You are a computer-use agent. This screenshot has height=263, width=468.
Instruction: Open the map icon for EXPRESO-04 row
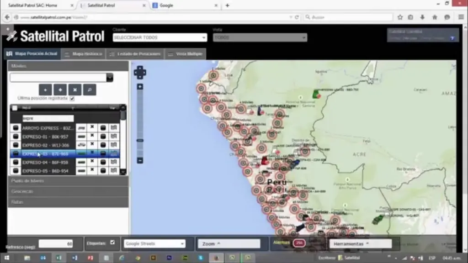click(x=114, y=162)
